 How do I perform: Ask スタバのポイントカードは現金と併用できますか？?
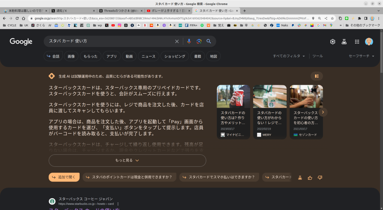(x=129, y=177)
